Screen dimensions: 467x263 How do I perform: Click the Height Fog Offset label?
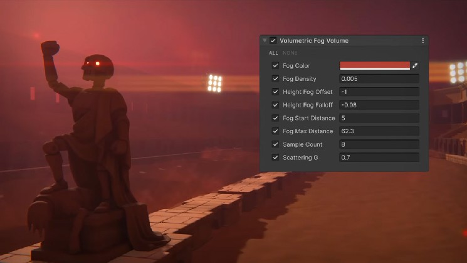[308, 92]
